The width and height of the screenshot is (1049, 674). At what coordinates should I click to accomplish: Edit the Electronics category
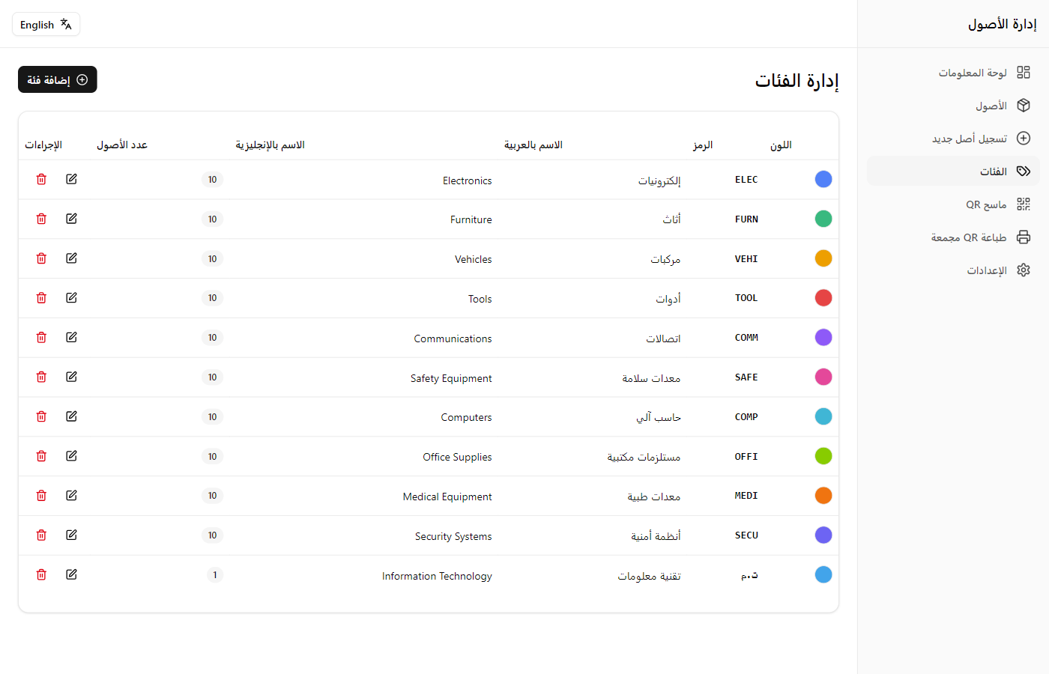point(71,179)
